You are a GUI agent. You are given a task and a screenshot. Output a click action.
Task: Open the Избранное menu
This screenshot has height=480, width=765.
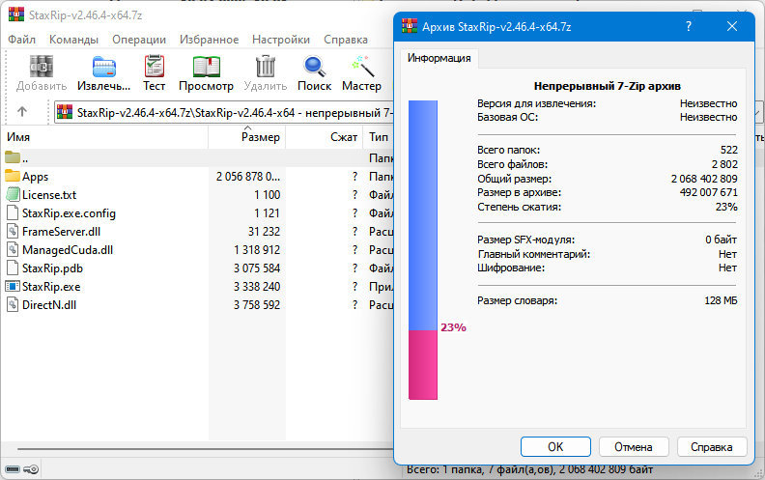click(209, 40)
